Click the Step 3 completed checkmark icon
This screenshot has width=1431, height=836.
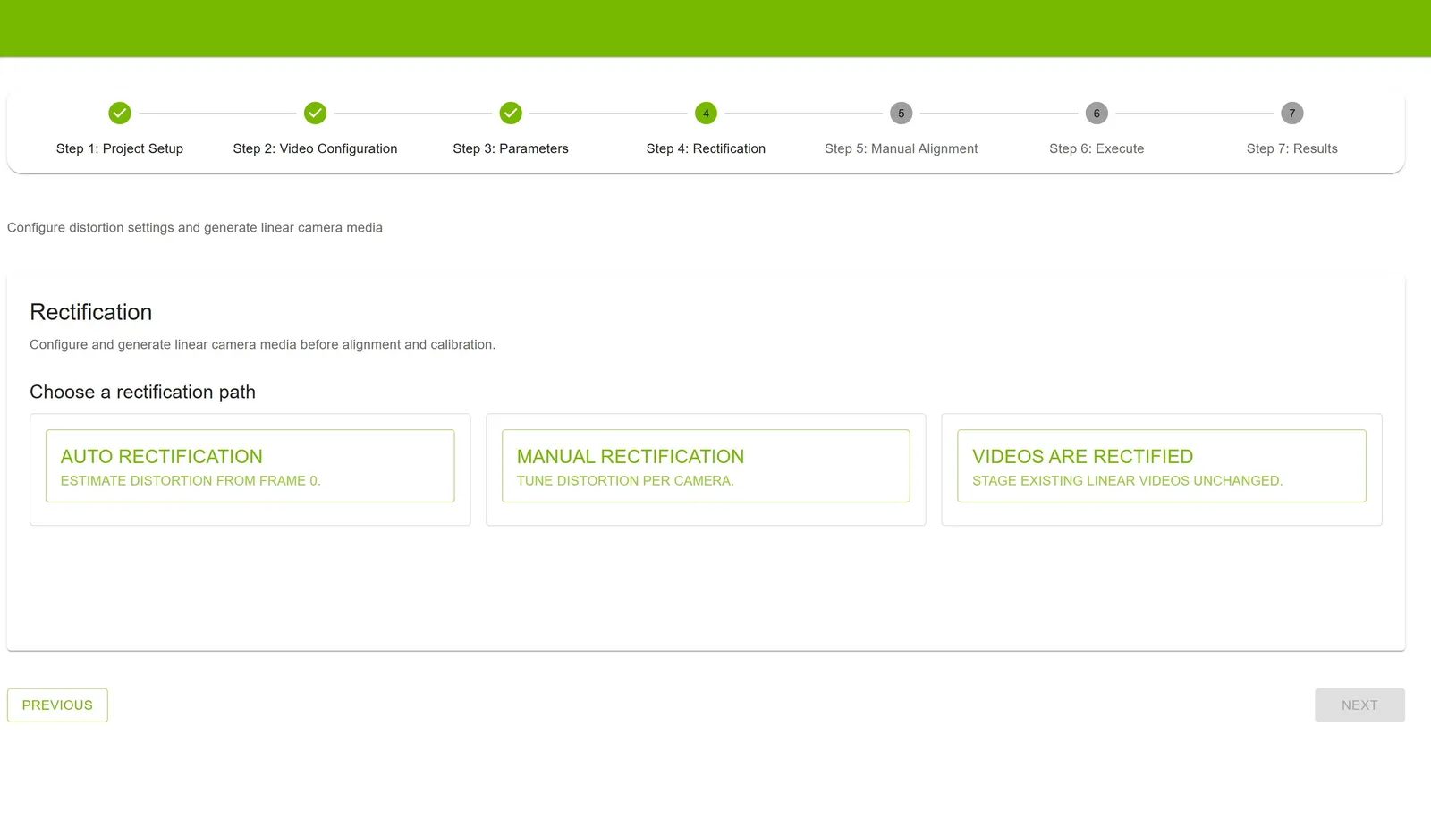coord(511,113)
